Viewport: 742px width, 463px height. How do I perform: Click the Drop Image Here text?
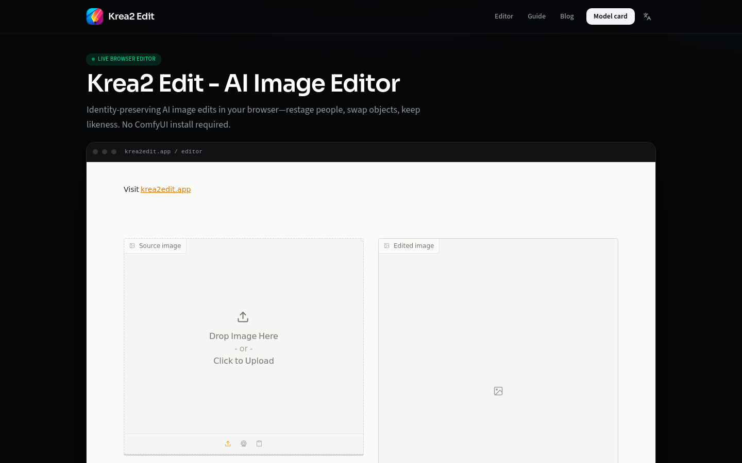(x=244, y=336)
